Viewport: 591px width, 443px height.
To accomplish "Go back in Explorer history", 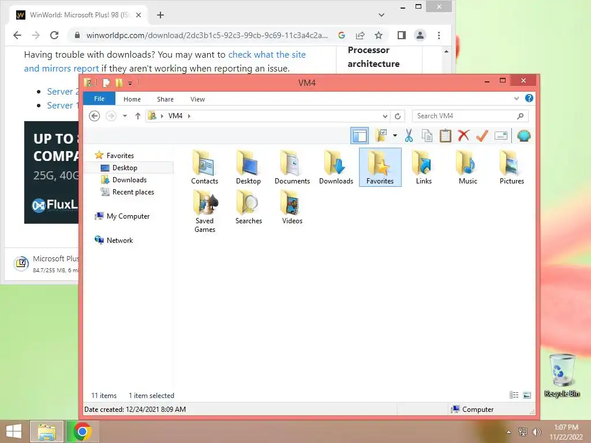I will point(94,115).
